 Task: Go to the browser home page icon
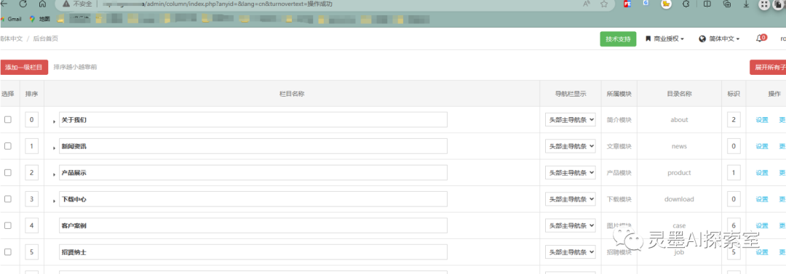pos(42,4)
